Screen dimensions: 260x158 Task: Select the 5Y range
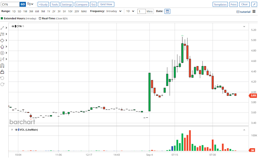coord(64,11)
